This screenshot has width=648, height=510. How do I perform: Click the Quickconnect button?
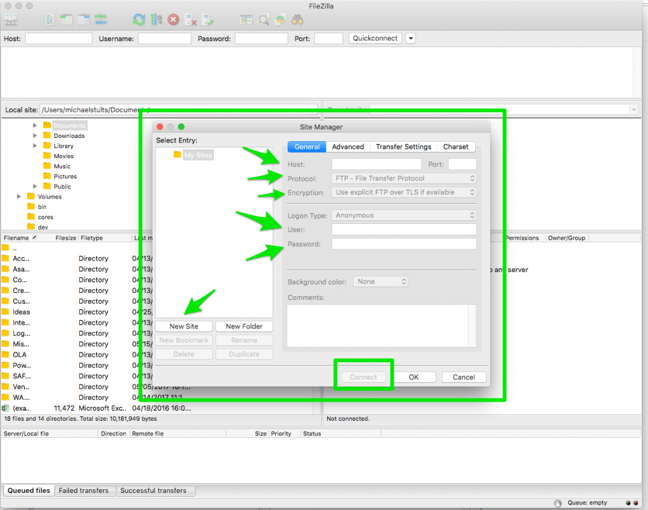(375, 38)
